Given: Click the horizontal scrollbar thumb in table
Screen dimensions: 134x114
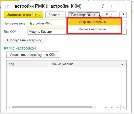Looking at the screenshot, I should [52, 107].
